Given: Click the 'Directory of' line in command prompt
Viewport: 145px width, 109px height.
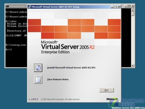Looking at the screenshot, I should tap(16, 31).
